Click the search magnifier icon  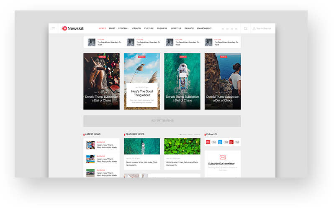tap(246, 28)
